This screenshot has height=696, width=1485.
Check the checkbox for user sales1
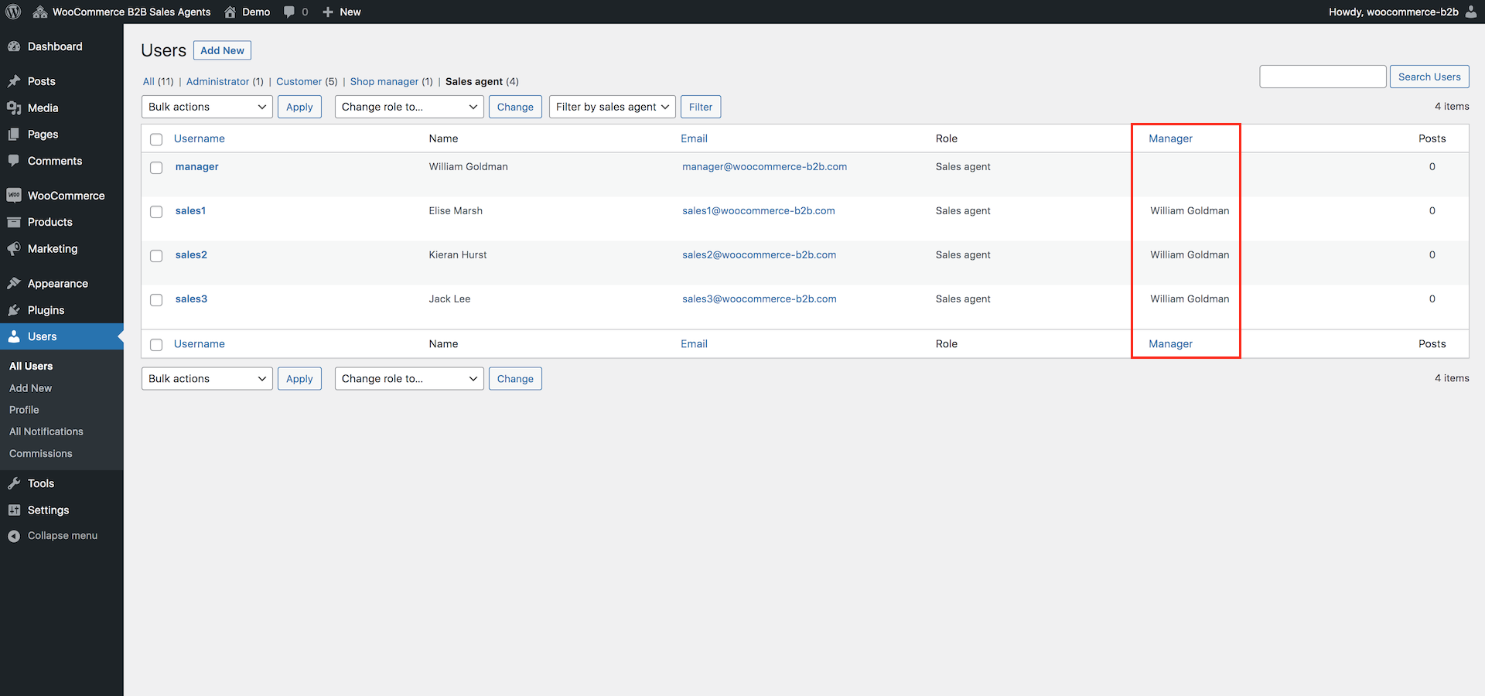156,212
